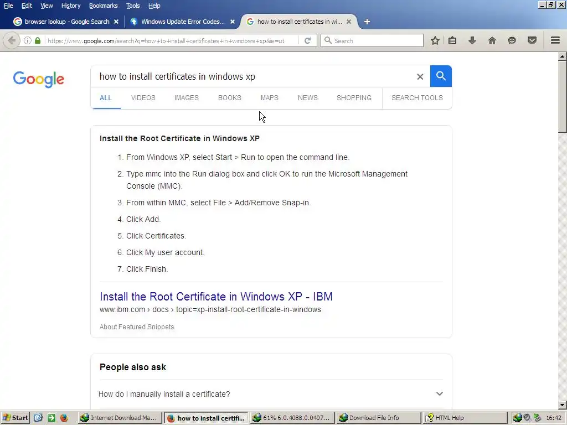
Task: Open 'HTML Help' taskbar button
Action: point(465,418)
